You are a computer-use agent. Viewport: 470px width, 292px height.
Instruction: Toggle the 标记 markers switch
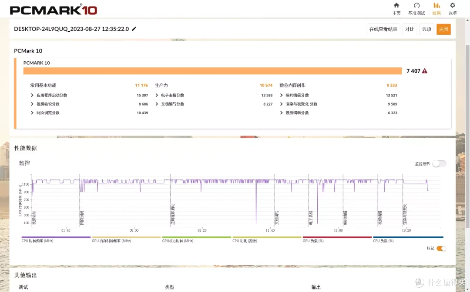click(x=441, y=248)
